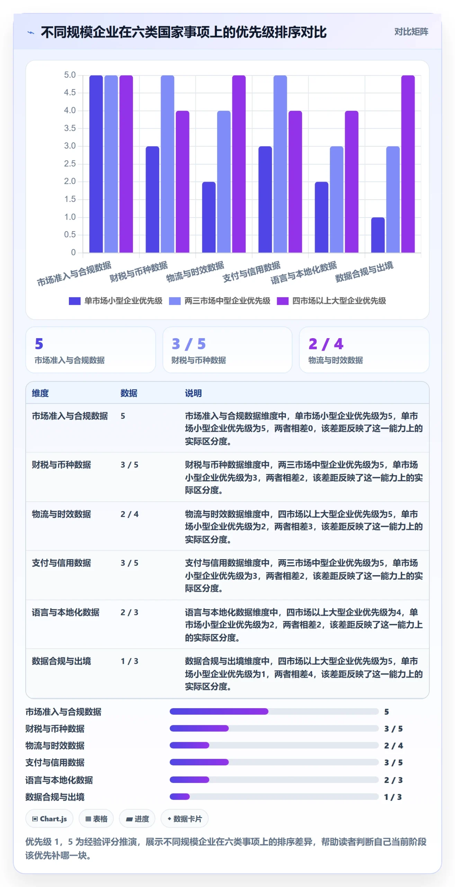
Task: Select the 表格 tag
Action: pos(96,819)
